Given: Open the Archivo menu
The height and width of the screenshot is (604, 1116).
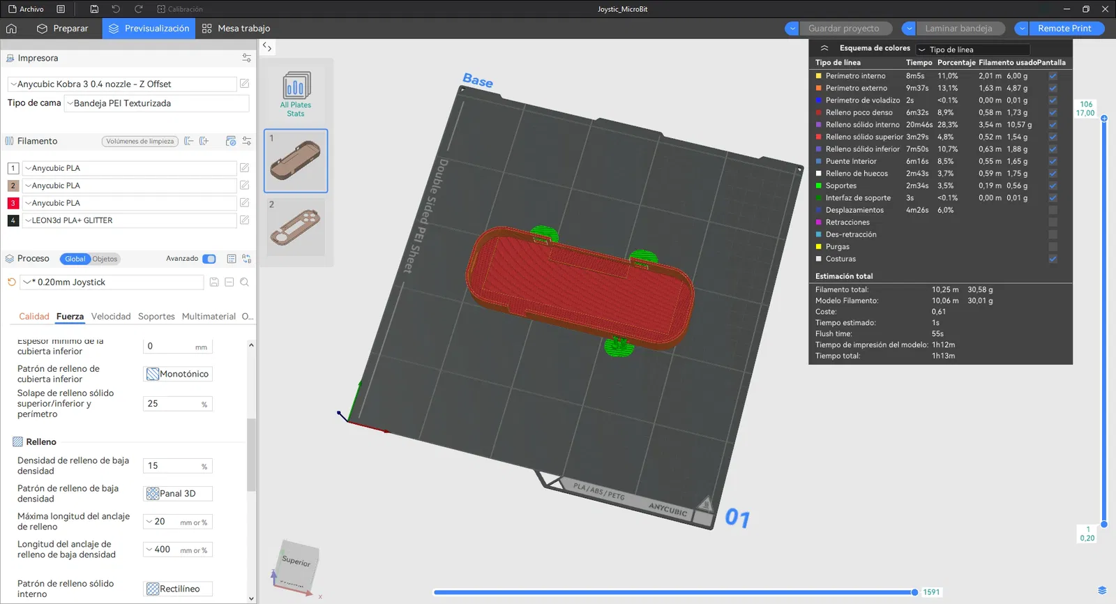Looking at the screenshot, I should [27, 9].
